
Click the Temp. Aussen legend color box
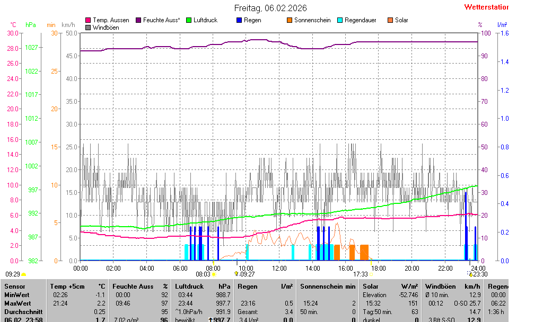coord(88,20)
